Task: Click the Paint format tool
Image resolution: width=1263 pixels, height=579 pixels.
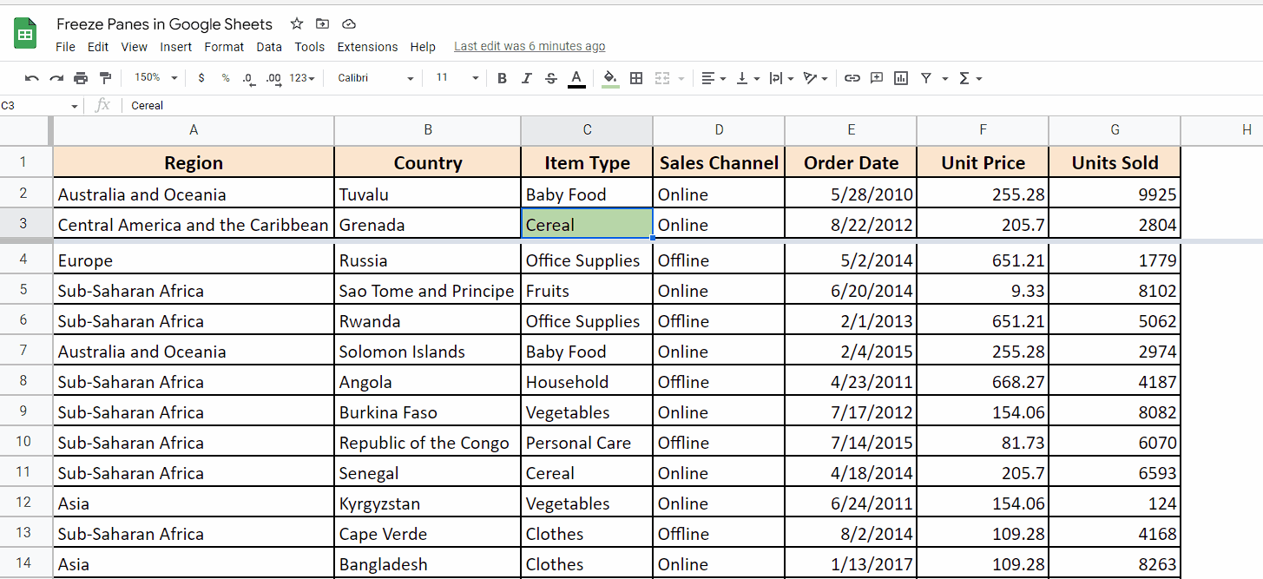Action: 105,77
